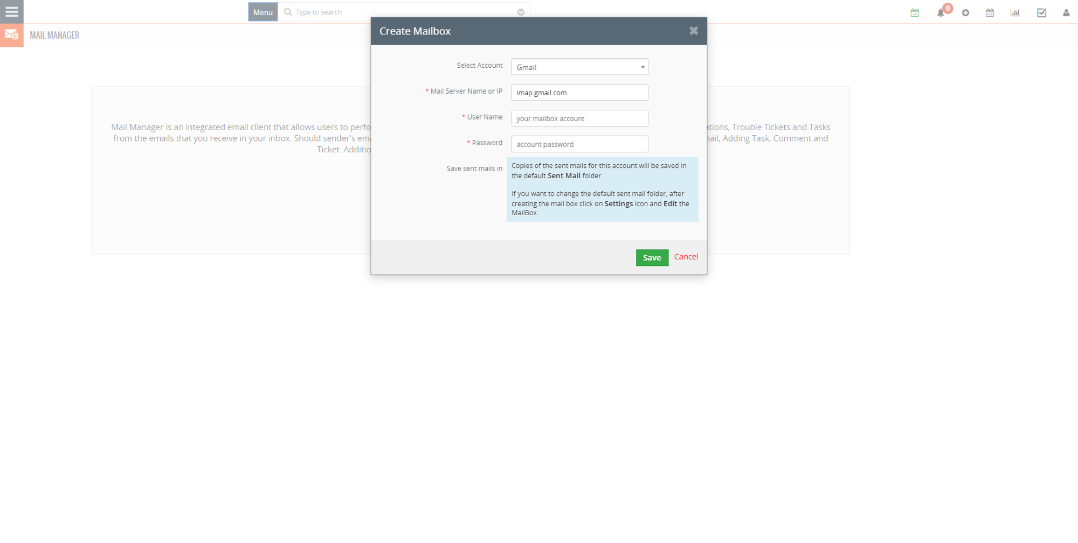Click the User Name input field

[579, 118]
